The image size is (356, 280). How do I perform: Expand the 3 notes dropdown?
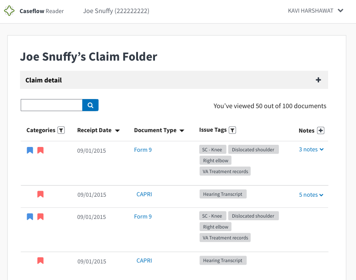pos(311,150)
